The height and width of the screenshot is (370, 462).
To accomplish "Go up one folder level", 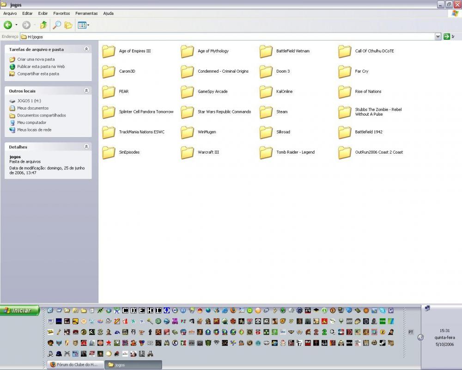I will coord(43,25).
